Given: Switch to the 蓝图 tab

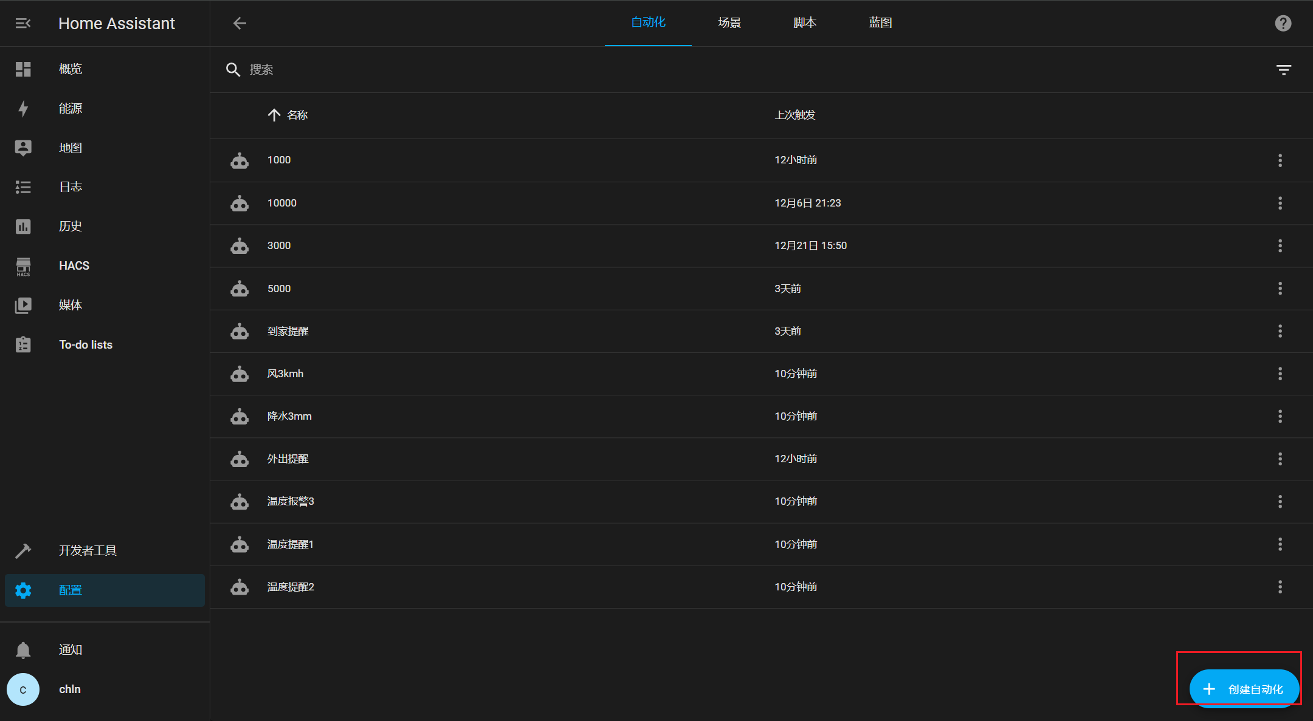Looking at the screenshot, I should click(x=880, y=22).
